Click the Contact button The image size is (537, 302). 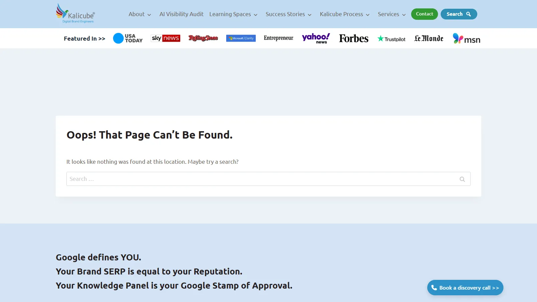[424, 14]
